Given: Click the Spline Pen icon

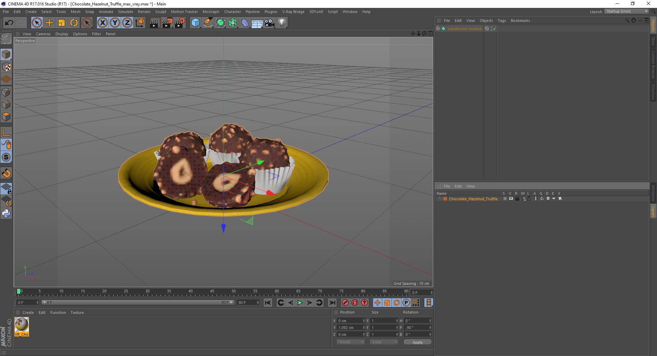Looking at the screenshot, I should (208, 23).
